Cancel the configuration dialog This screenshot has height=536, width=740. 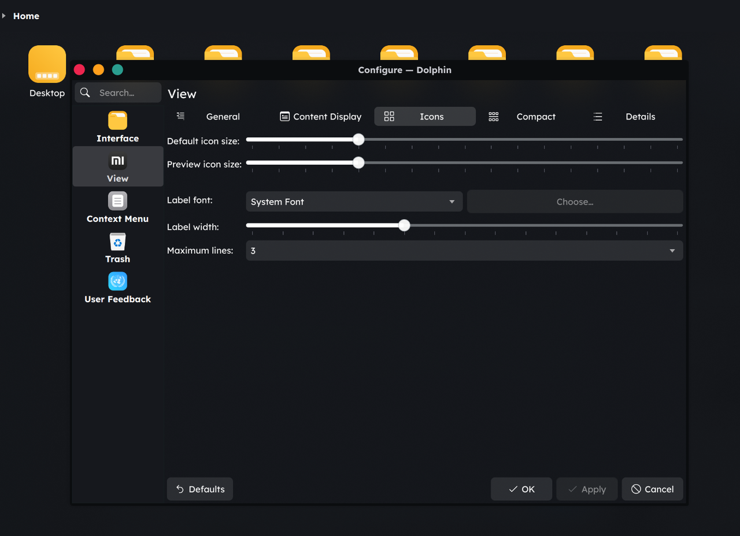pos(652,489)
